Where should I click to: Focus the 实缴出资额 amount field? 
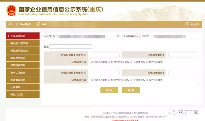[x=105, y=73]
